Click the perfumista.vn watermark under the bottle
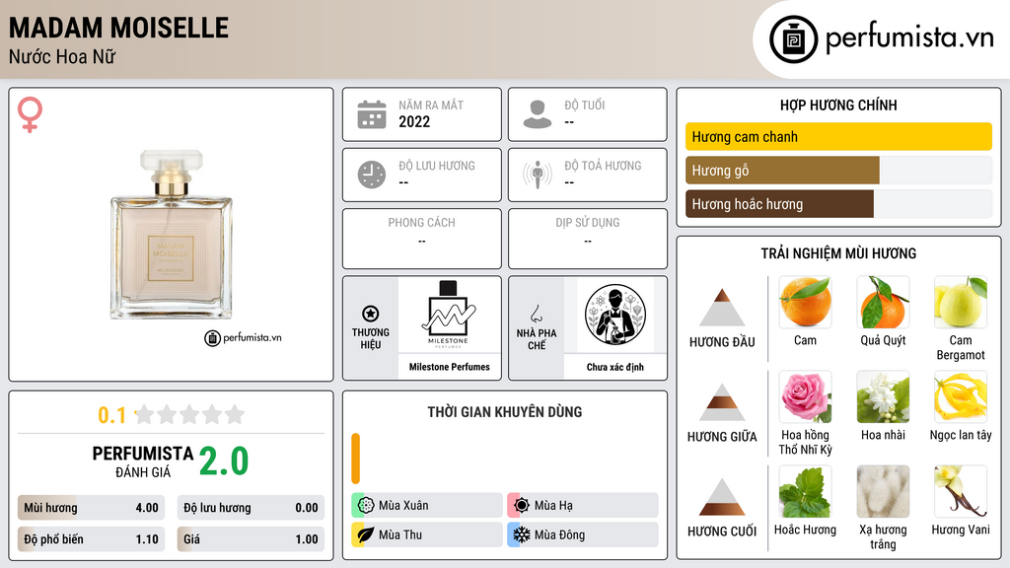Viewport: 1010px width, 568px height. [243, 337]
